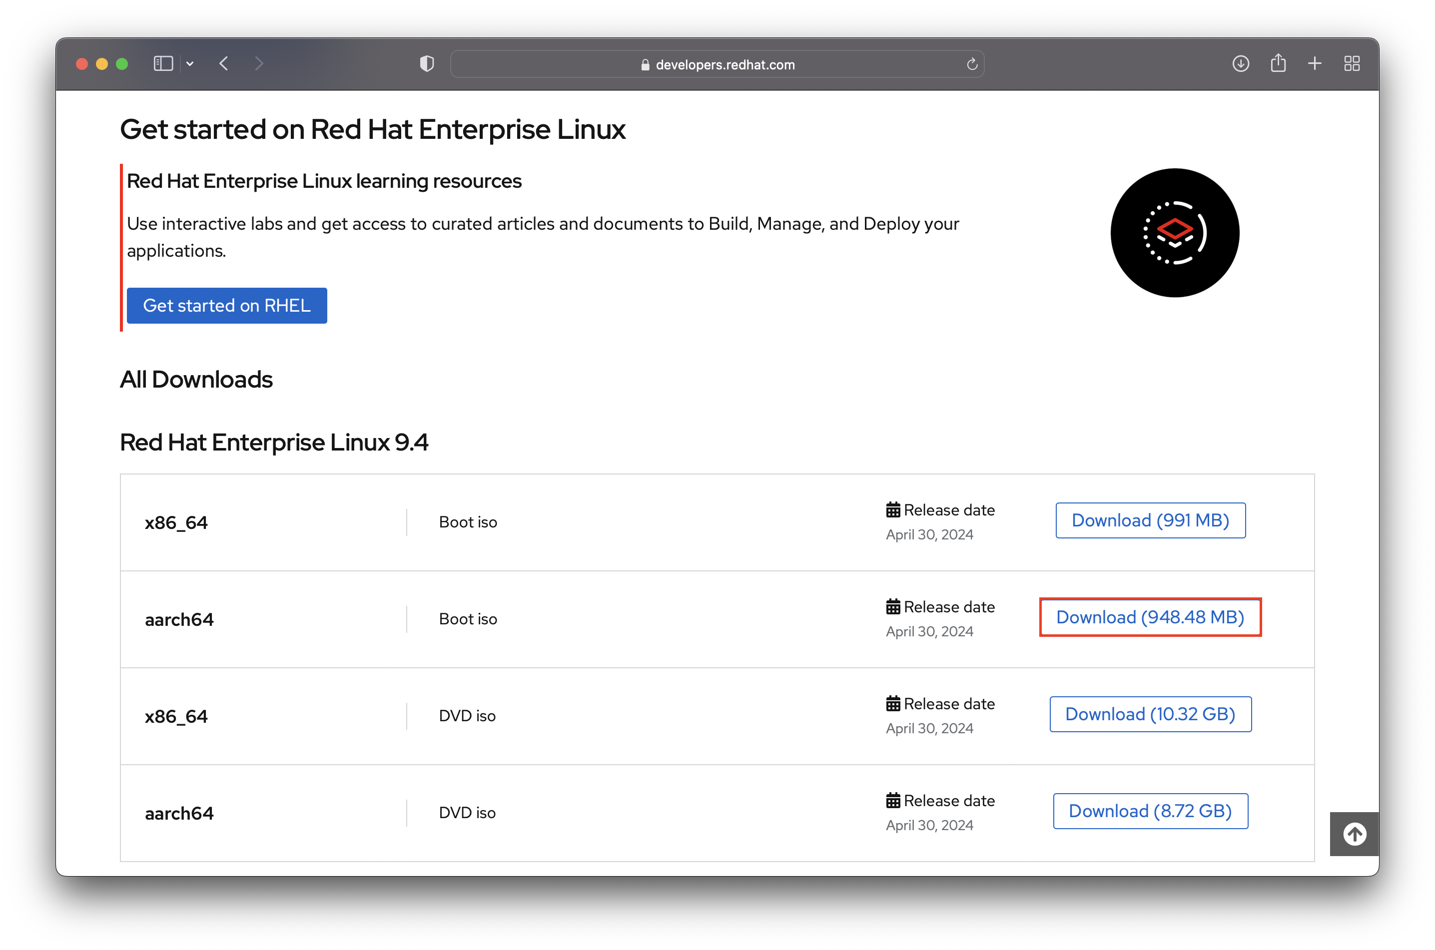This screenshot has width=1435, height=950.
Task: Go back to previous page
Action: (224, 63)
